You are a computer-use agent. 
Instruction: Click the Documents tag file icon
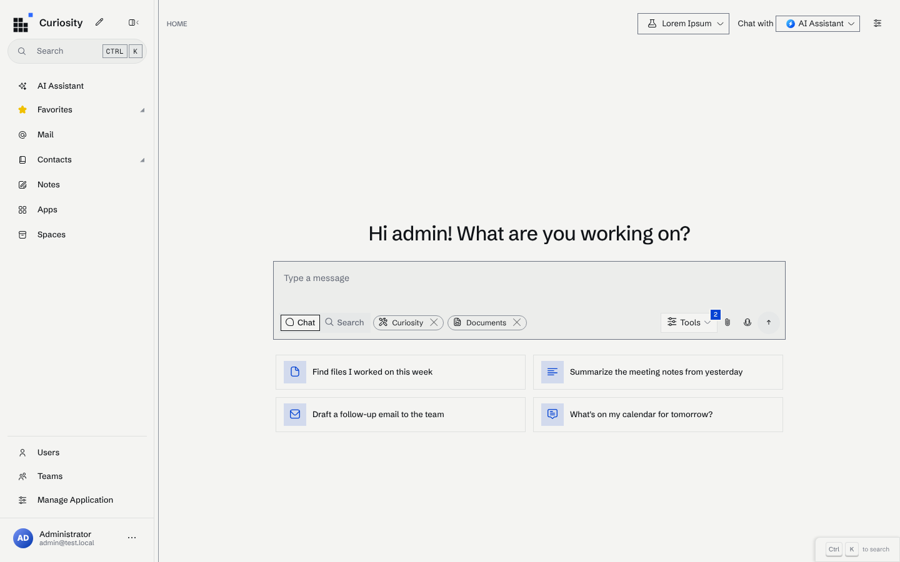click(x=457, y=323)
